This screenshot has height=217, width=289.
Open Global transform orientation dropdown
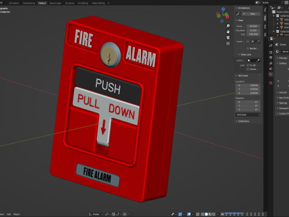[x=96, y=214]
